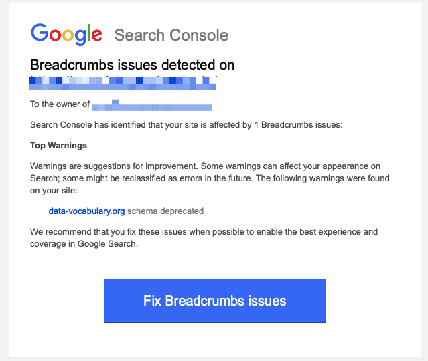Viewport: 428px width, 361px height.
Task: Open the data-vocabulary.org link
Action: click(86, 211)
